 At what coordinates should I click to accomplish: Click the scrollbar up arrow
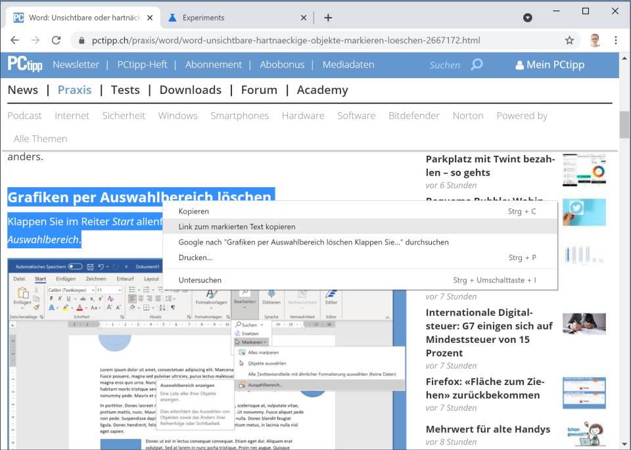coord(624,58)
